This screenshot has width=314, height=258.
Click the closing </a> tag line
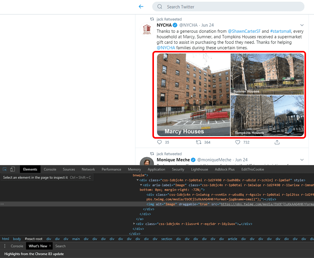tap(140, 219)
